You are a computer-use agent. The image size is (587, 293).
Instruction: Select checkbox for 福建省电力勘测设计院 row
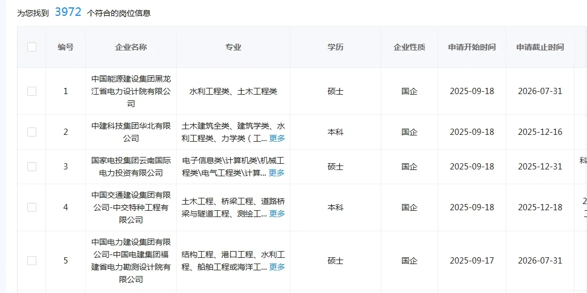click(x=32, y=261)
